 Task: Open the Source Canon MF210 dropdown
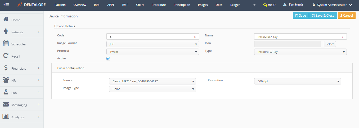152,81
